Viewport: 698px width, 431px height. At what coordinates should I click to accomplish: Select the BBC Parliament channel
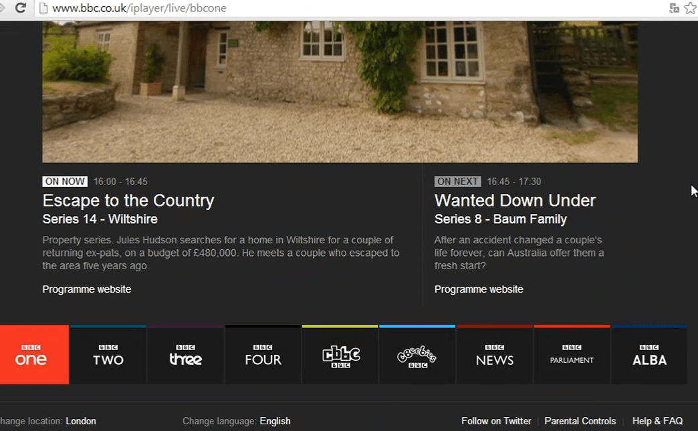[x=572, y=355]
